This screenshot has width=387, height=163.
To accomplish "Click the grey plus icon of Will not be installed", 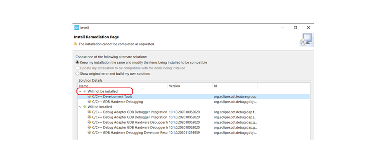I will [x=85, y=91].
